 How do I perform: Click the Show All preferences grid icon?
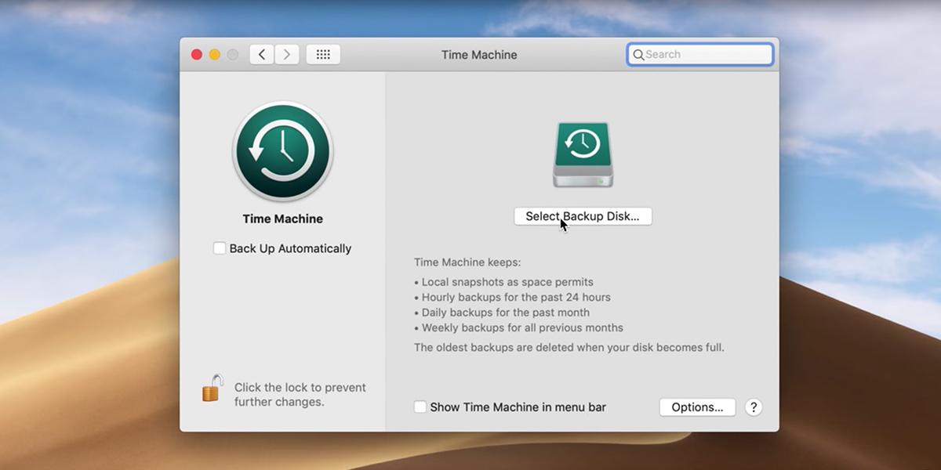[x=322, y=54]
